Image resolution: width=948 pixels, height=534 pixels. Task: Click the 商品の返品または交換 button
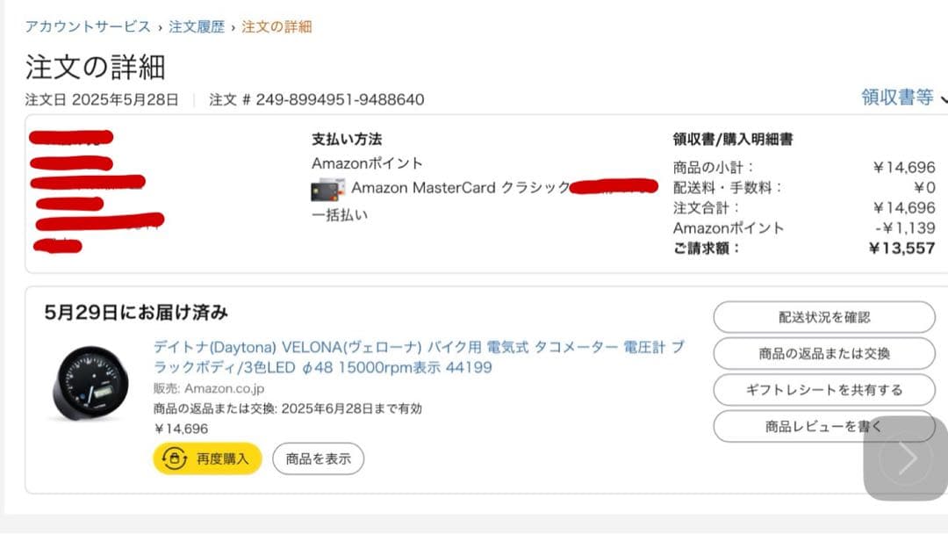pyautogui.click(x=823, y=353)
